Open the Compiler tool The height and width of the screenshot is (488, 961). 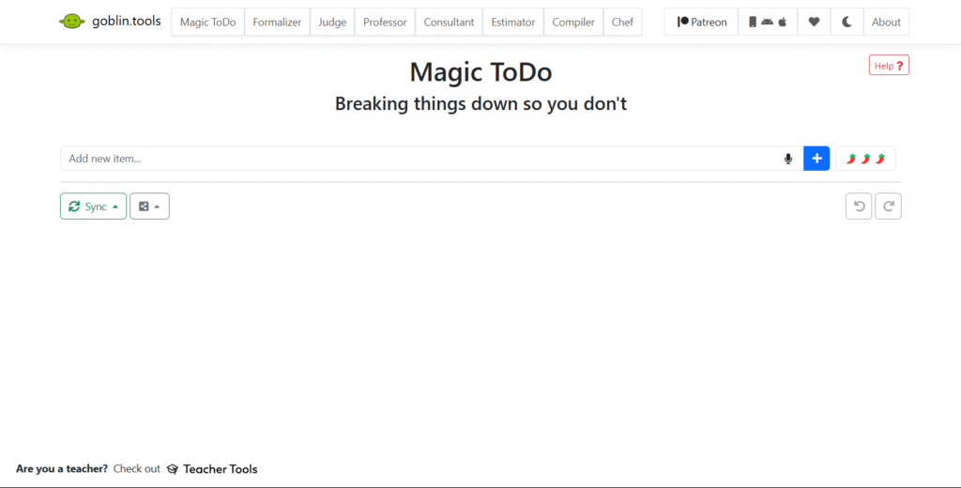coord(573,23)
